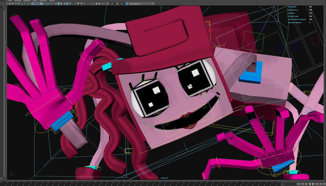Click the Depth of Field icon
The height and width of the screenshot is (186, 326).
click(87, 4)
